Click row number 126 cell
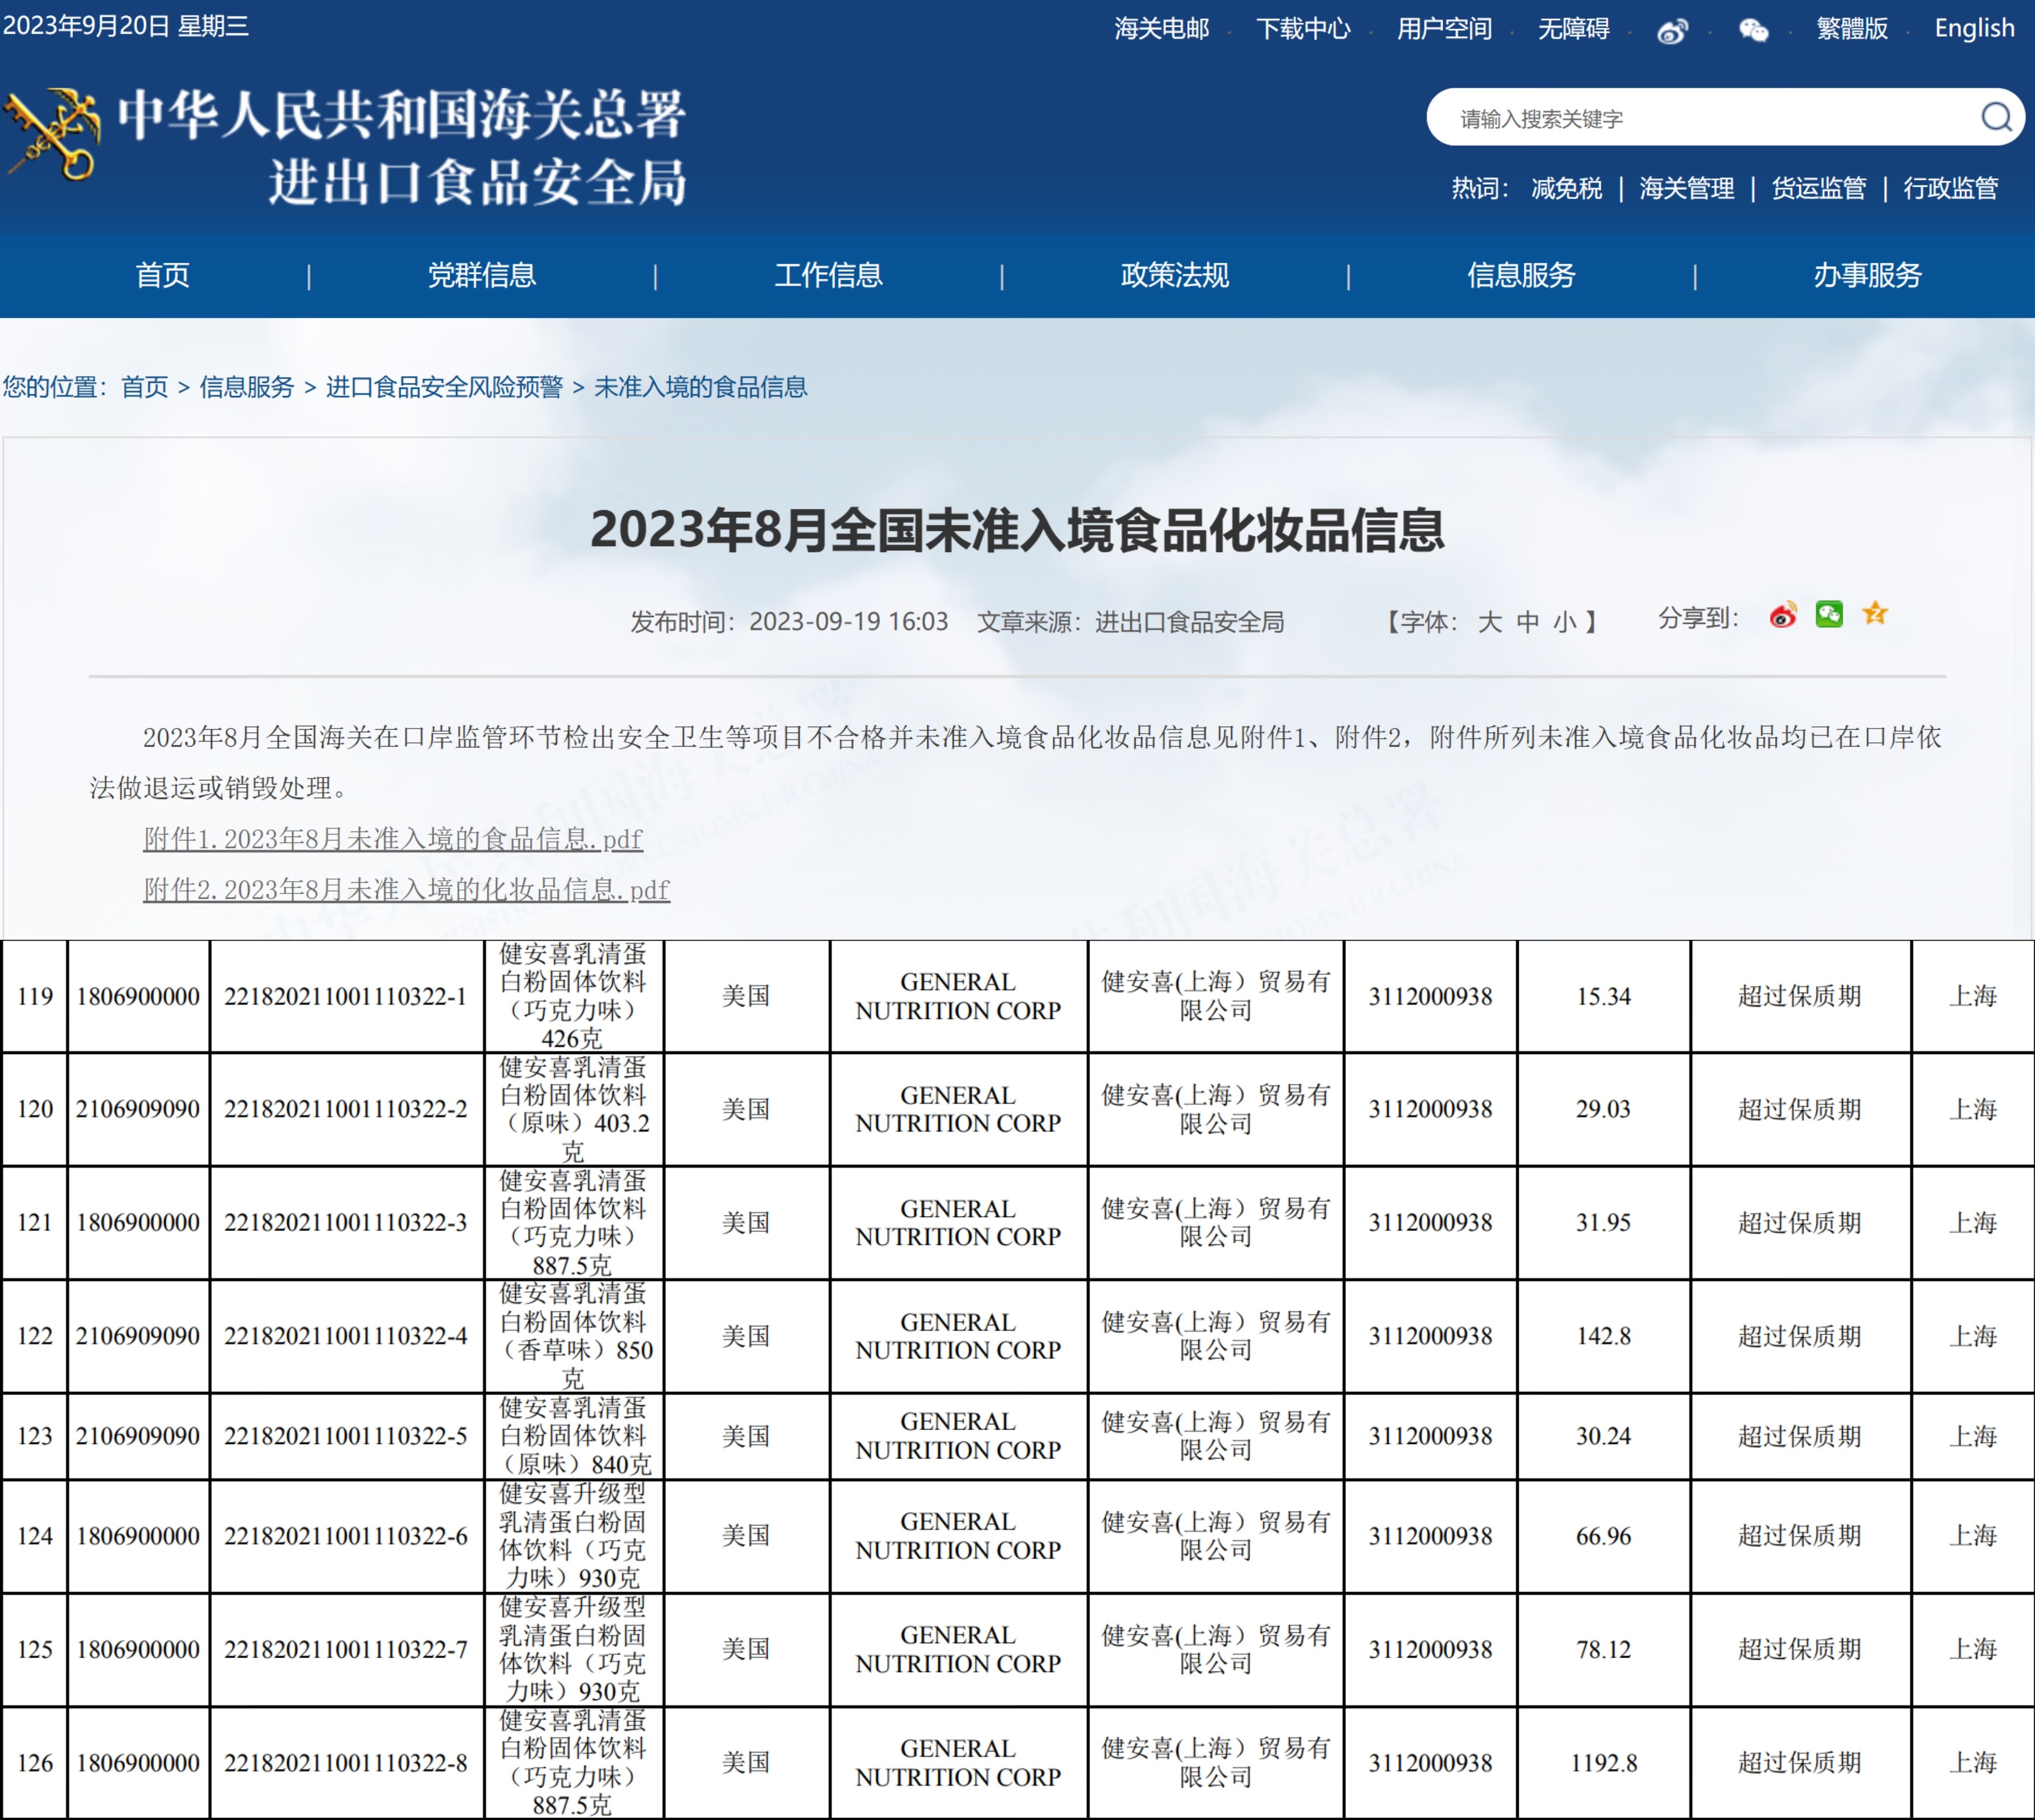The width and height of the screenshot is (2035, 1820). (x=35, y=1763)
